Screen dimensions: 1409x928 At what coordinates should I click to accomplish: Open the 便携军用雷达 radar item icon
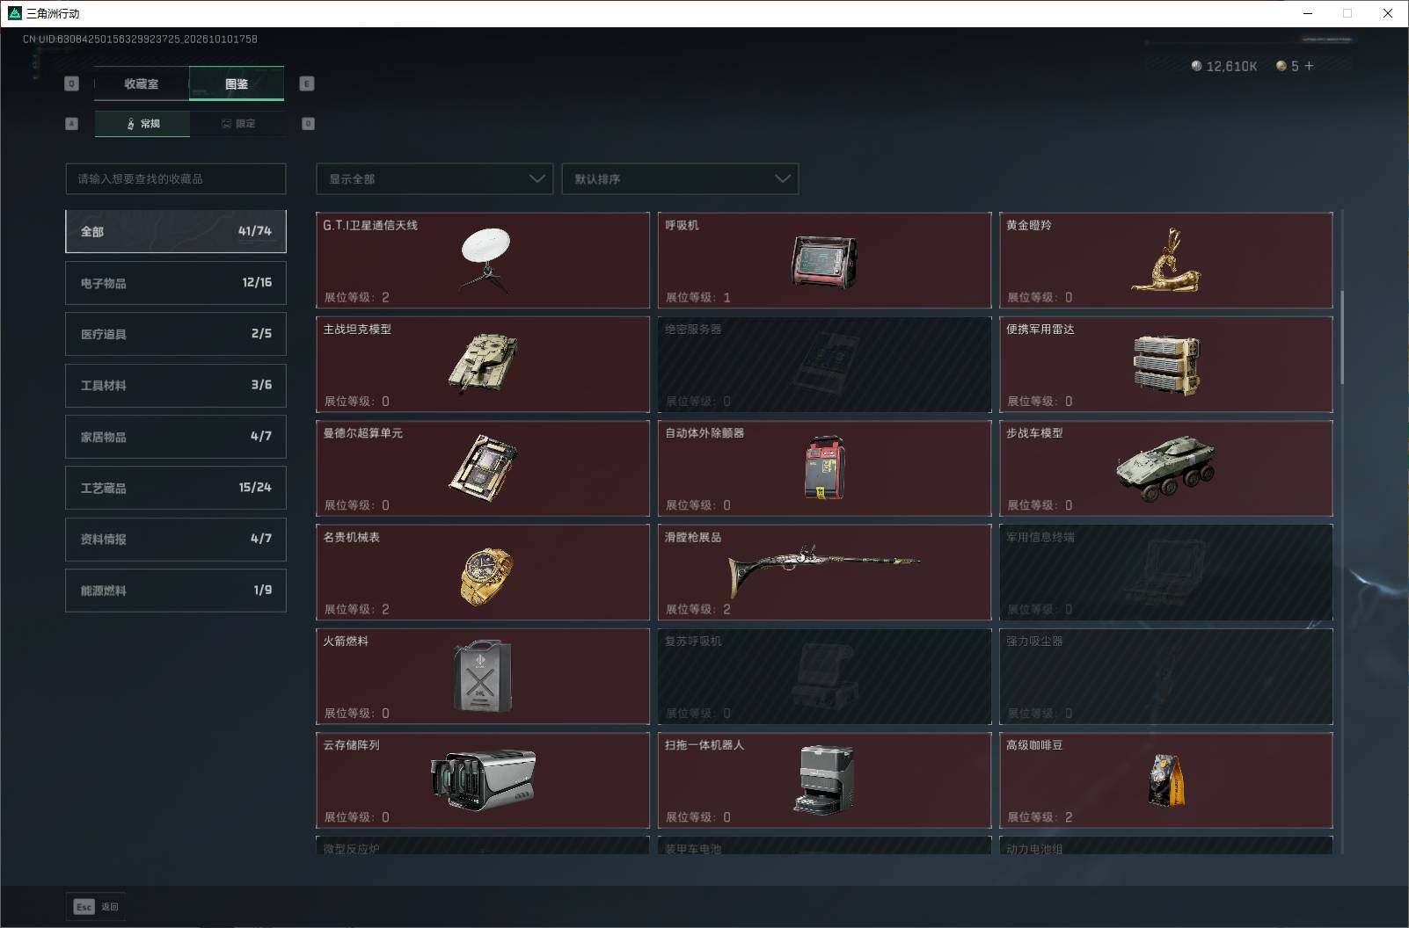point(1166,365)
